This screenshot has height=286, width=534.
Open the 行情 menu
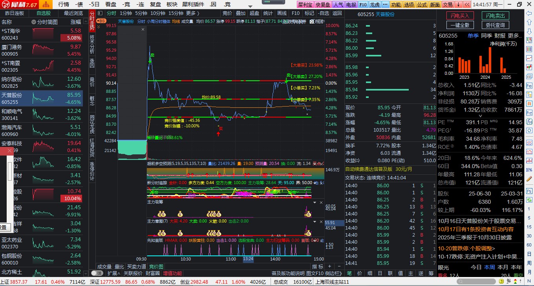point(64,5)
